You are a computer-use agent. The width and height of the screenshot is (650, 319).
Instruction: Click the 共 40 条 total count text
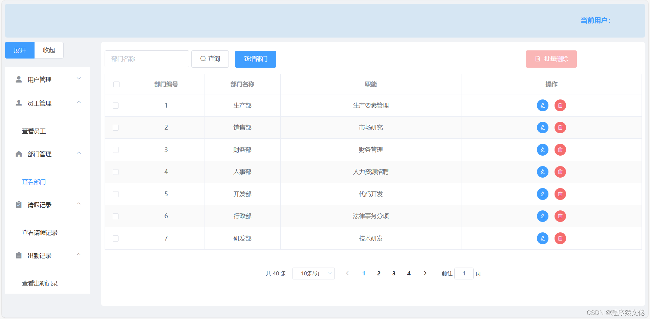click(276, 273)
